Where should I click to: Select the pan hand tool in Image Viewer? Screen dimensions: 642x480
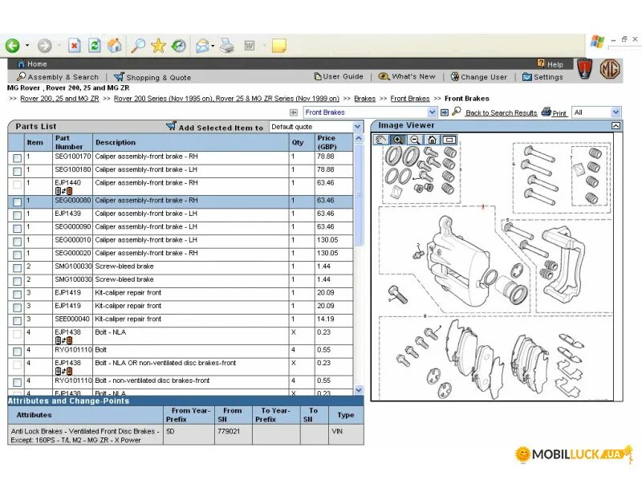click(x=380, y=140)
